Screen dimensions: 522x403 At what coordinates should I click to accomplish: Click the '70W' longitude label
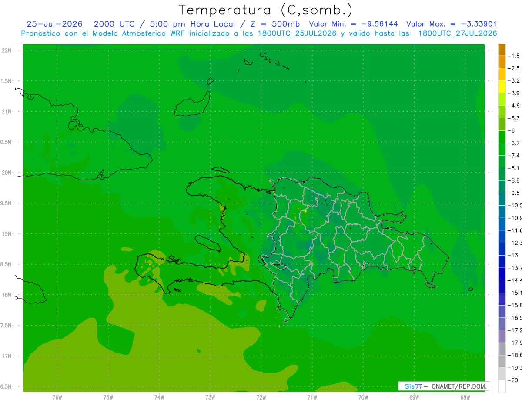tap(363, 397)
